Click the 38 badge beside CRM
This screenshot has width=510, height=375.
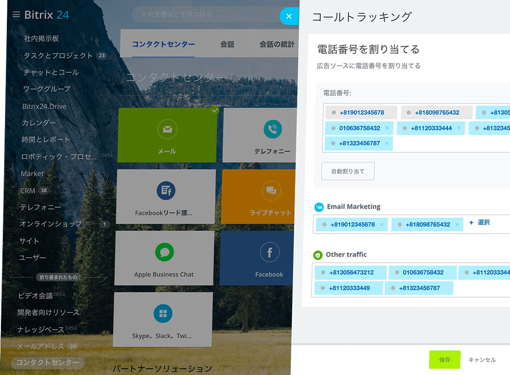43,190
